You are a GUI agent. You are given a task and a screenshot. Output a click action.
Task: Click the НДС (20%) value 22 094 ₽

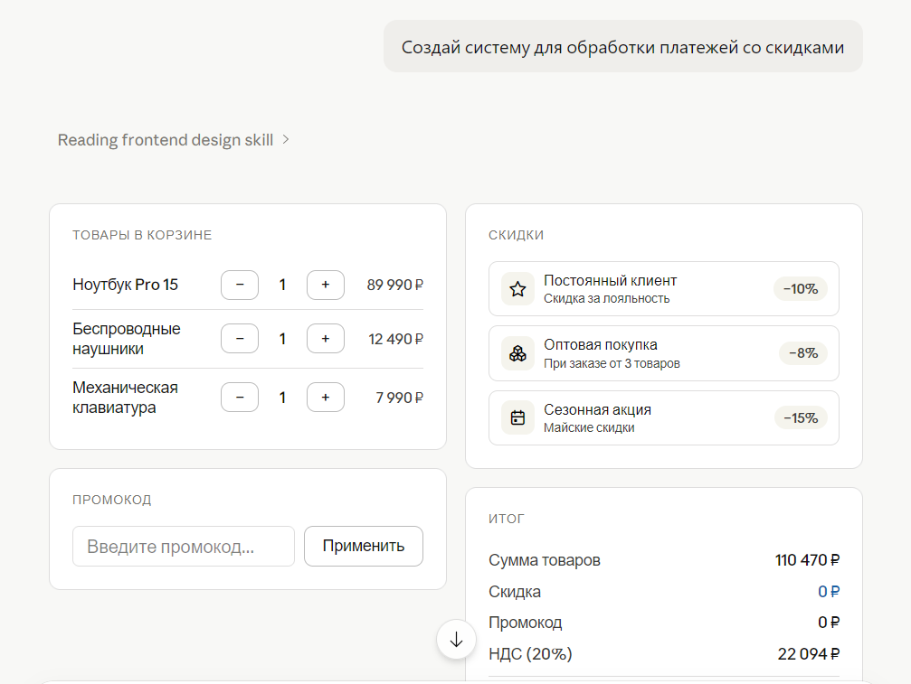coord(809,654)
